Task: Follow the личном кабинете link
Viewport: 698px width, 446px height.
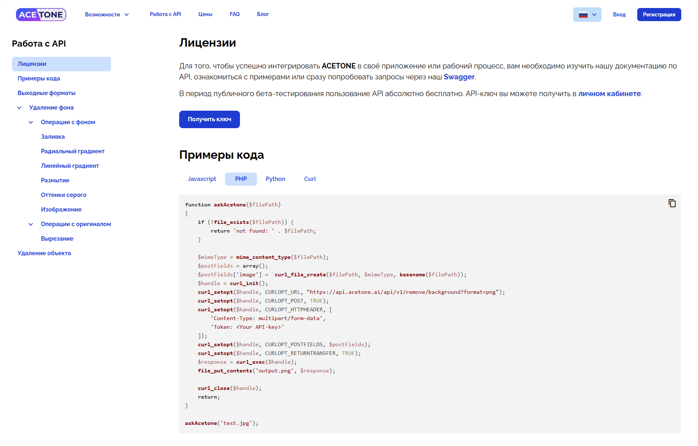Action: click(x=609, y=94)
